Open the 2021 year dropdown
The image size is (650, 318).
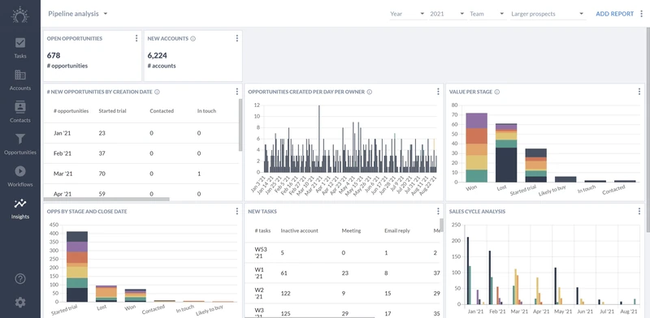(447, 14)
